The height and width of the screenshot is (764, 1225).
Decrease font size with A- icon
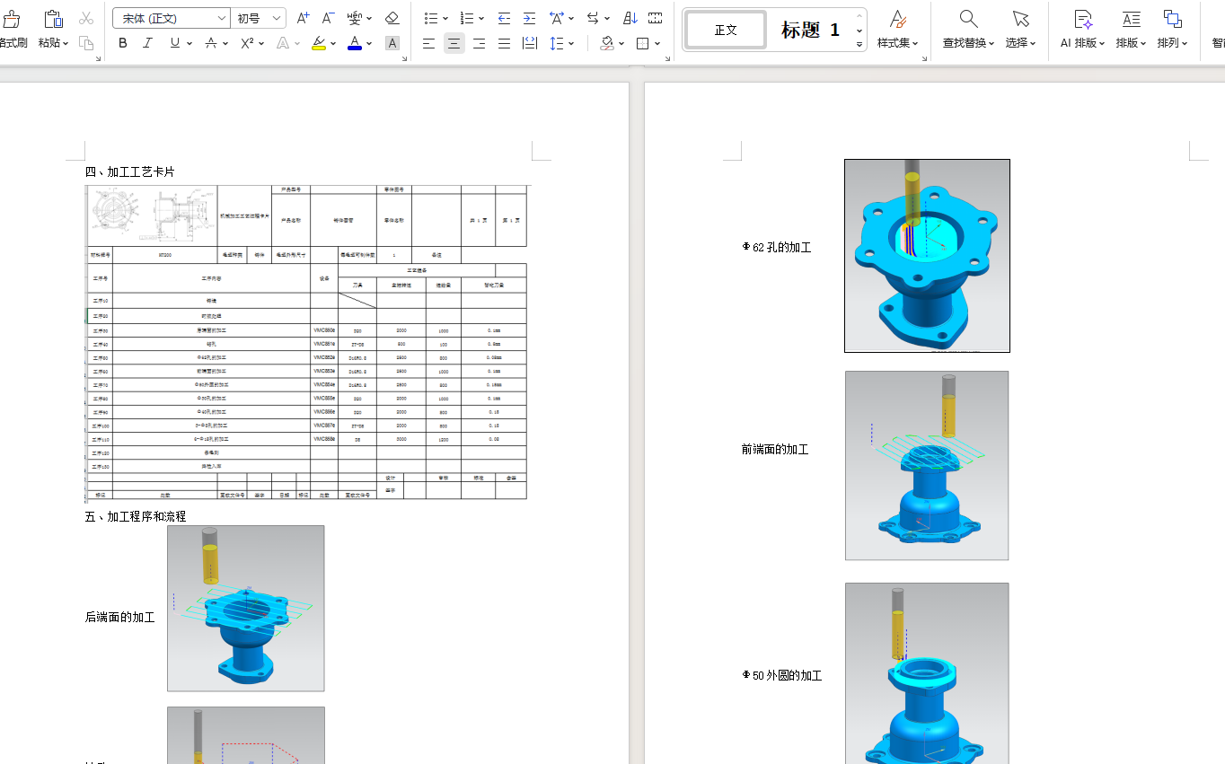point(329,18)
